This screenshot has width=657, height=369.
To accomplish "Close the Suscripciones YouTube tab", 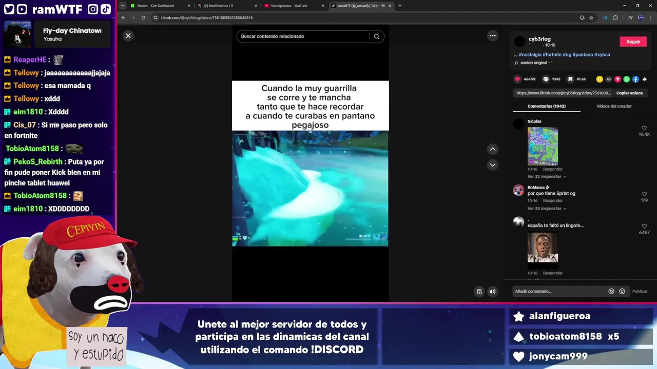I will pos(323,6).
